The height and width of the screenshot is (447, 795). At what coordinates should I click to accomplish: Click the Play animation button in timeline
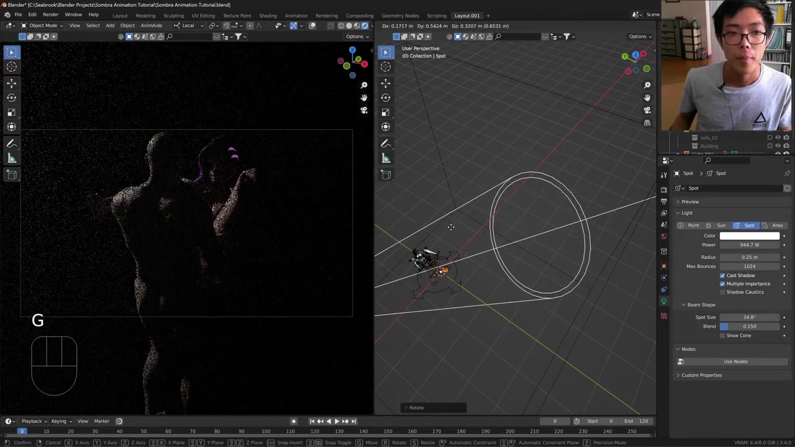(x=337, y=421)
